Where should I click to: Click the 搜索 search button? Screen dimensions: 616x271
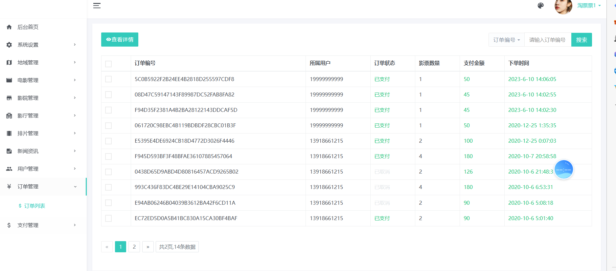(x=581, y=40)
